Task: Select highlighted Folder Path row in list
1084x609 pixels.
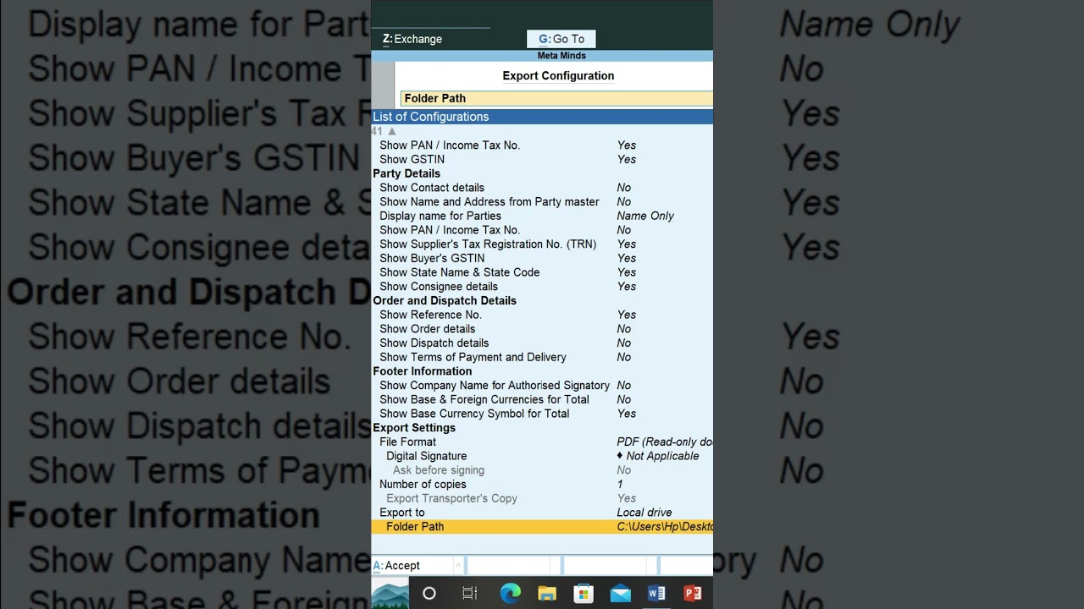Action: point(542,527)
